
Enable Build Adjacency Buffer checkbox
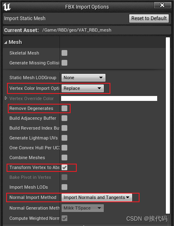64,118
